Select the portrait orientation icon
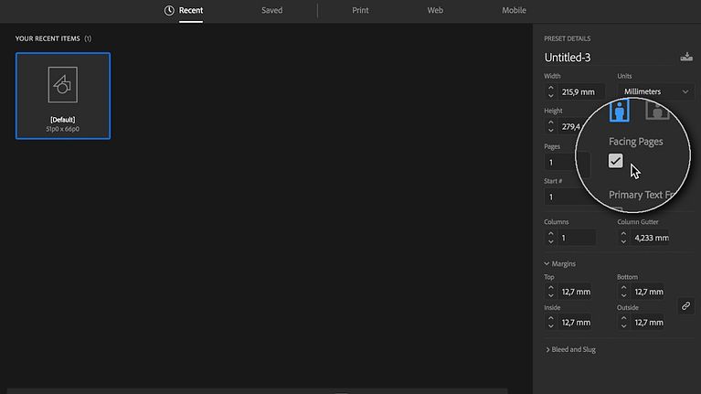Screen dimensions: 701x394 pos(619,111)
